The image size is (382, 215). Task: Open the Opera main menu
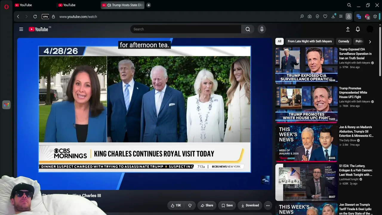point(6,7)
